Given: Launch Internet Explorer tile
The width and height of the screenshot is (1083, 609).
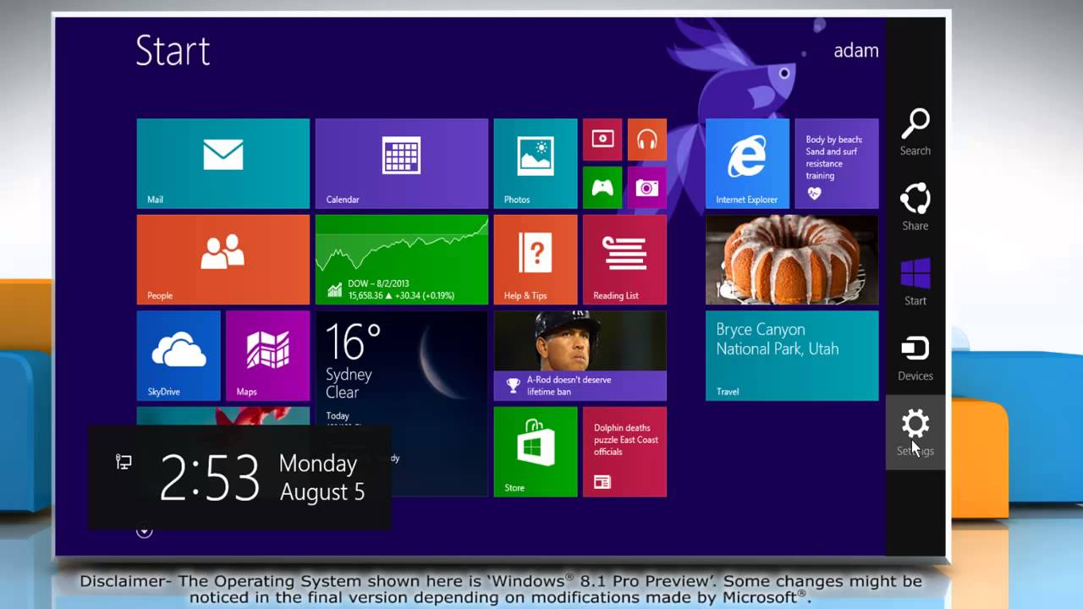Looking at the screenshot, I should (747, 163).
